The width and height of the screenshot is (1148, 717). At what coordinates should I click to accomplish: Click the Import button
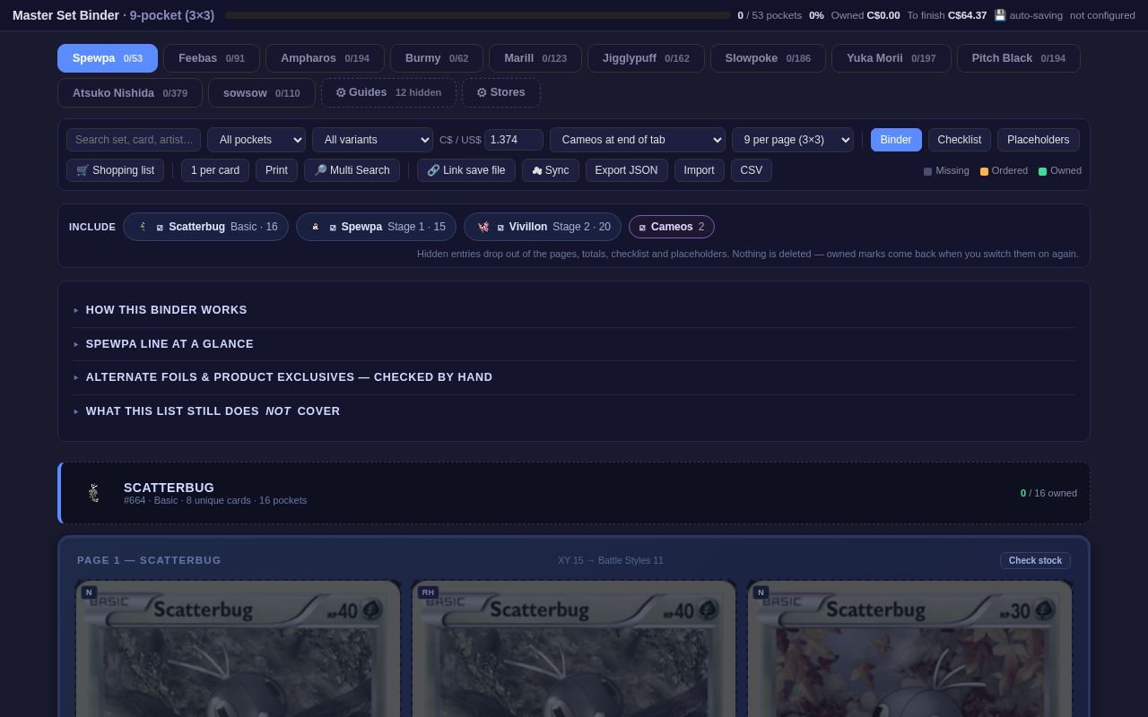700,170
